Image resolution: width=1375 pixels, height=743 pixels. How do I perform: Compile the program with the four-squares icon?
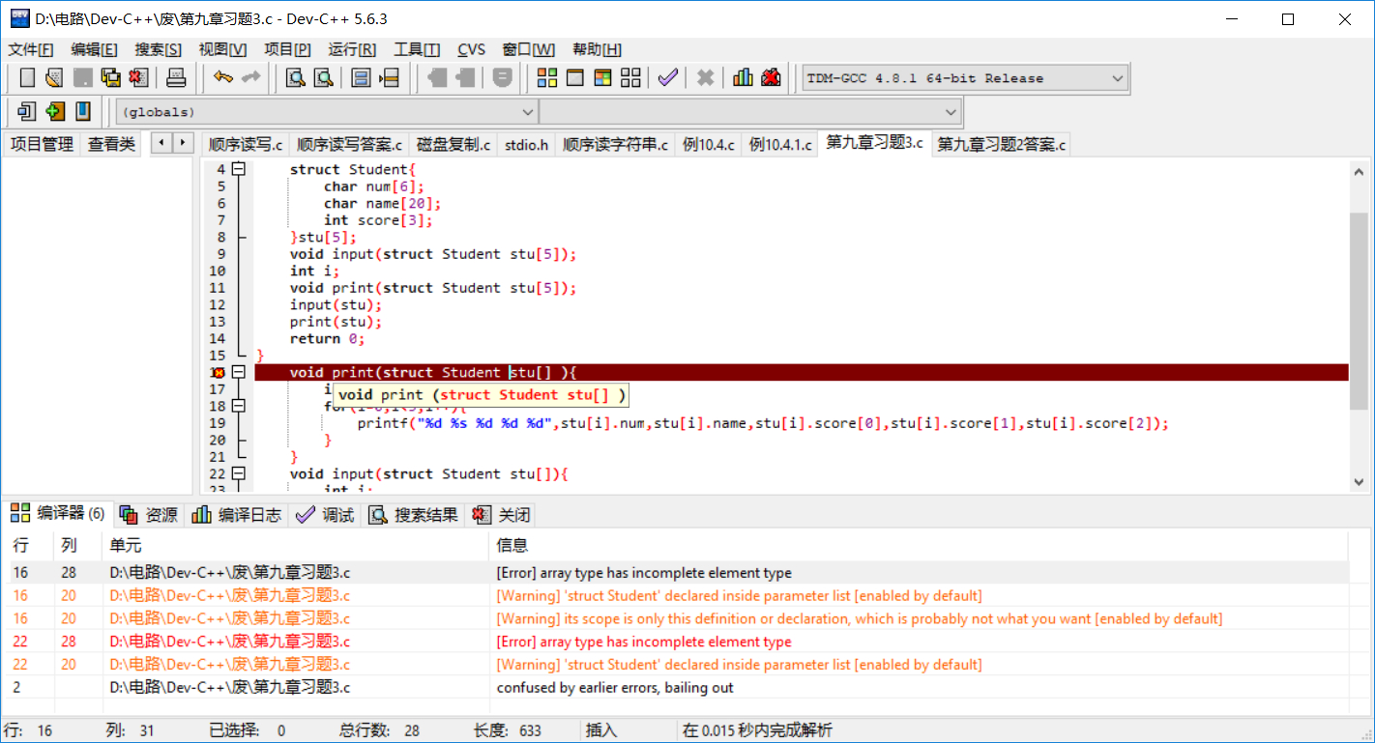tap(547, 78)
